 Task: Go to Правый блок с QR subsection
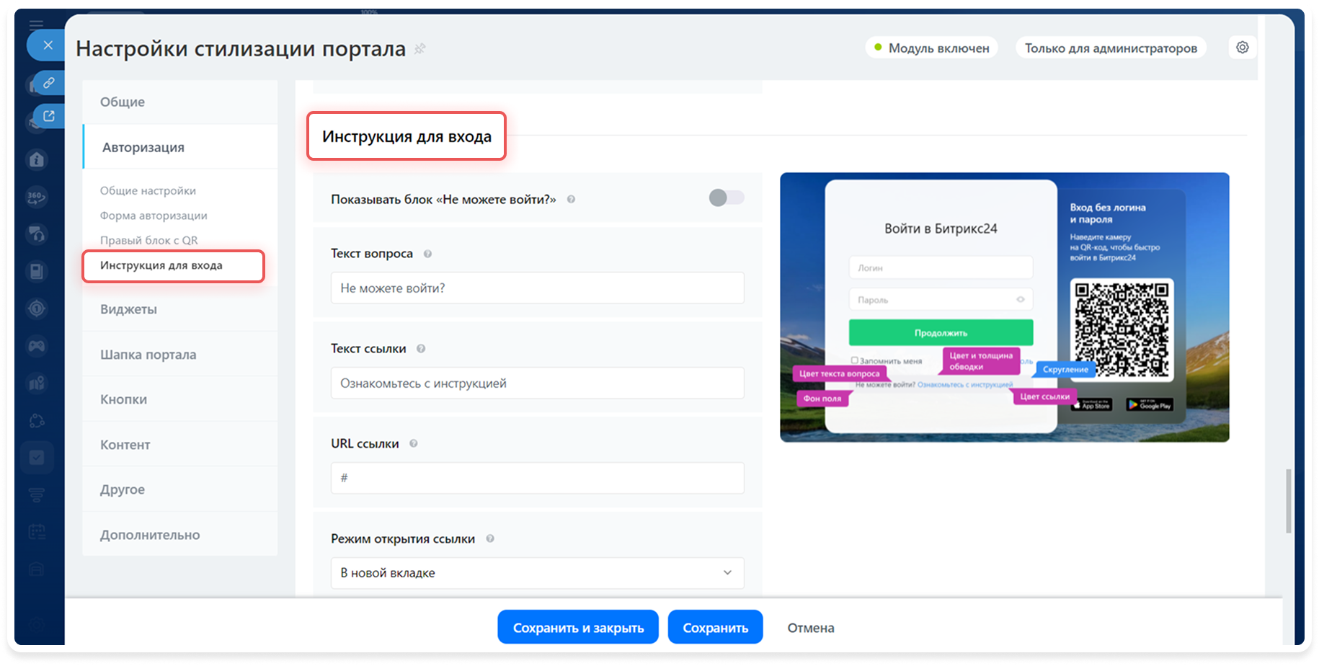click(x=148, y=241)
